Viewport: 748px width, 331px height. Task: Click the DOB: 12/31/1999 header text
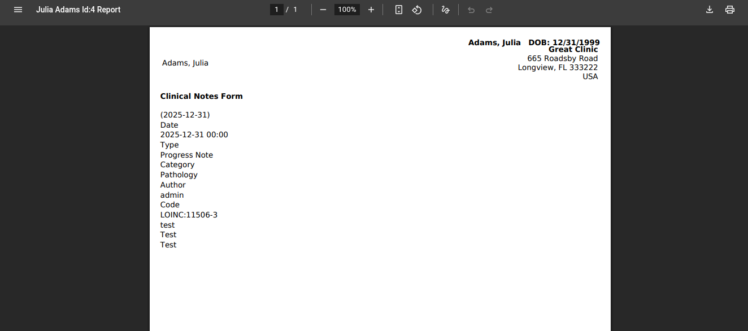tap(564, 42)
